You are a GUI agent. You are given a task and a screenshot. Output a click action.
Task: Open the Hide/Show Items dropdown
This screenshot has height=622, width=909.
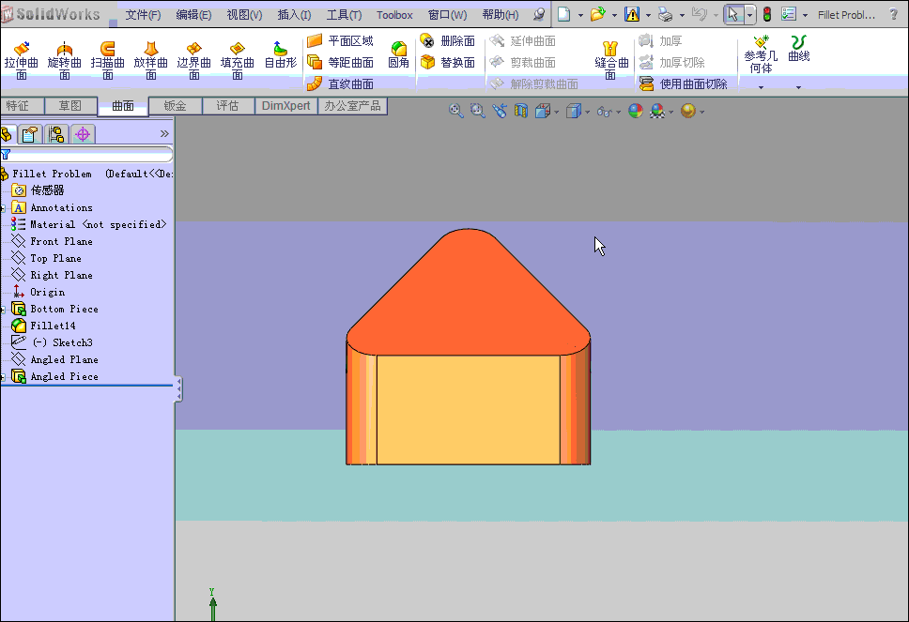(x=618, y=112)
